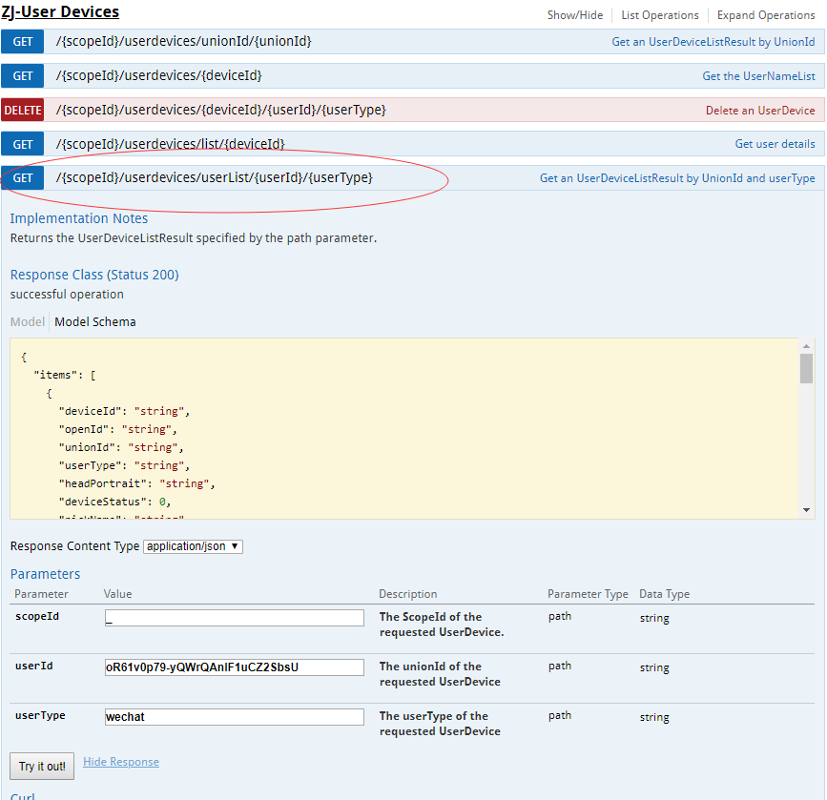Viewport: 827px width, 800px height.
Task: Expand /{scopeId}/userdevices/list/{deviceId} path
Action: [171, 143]
